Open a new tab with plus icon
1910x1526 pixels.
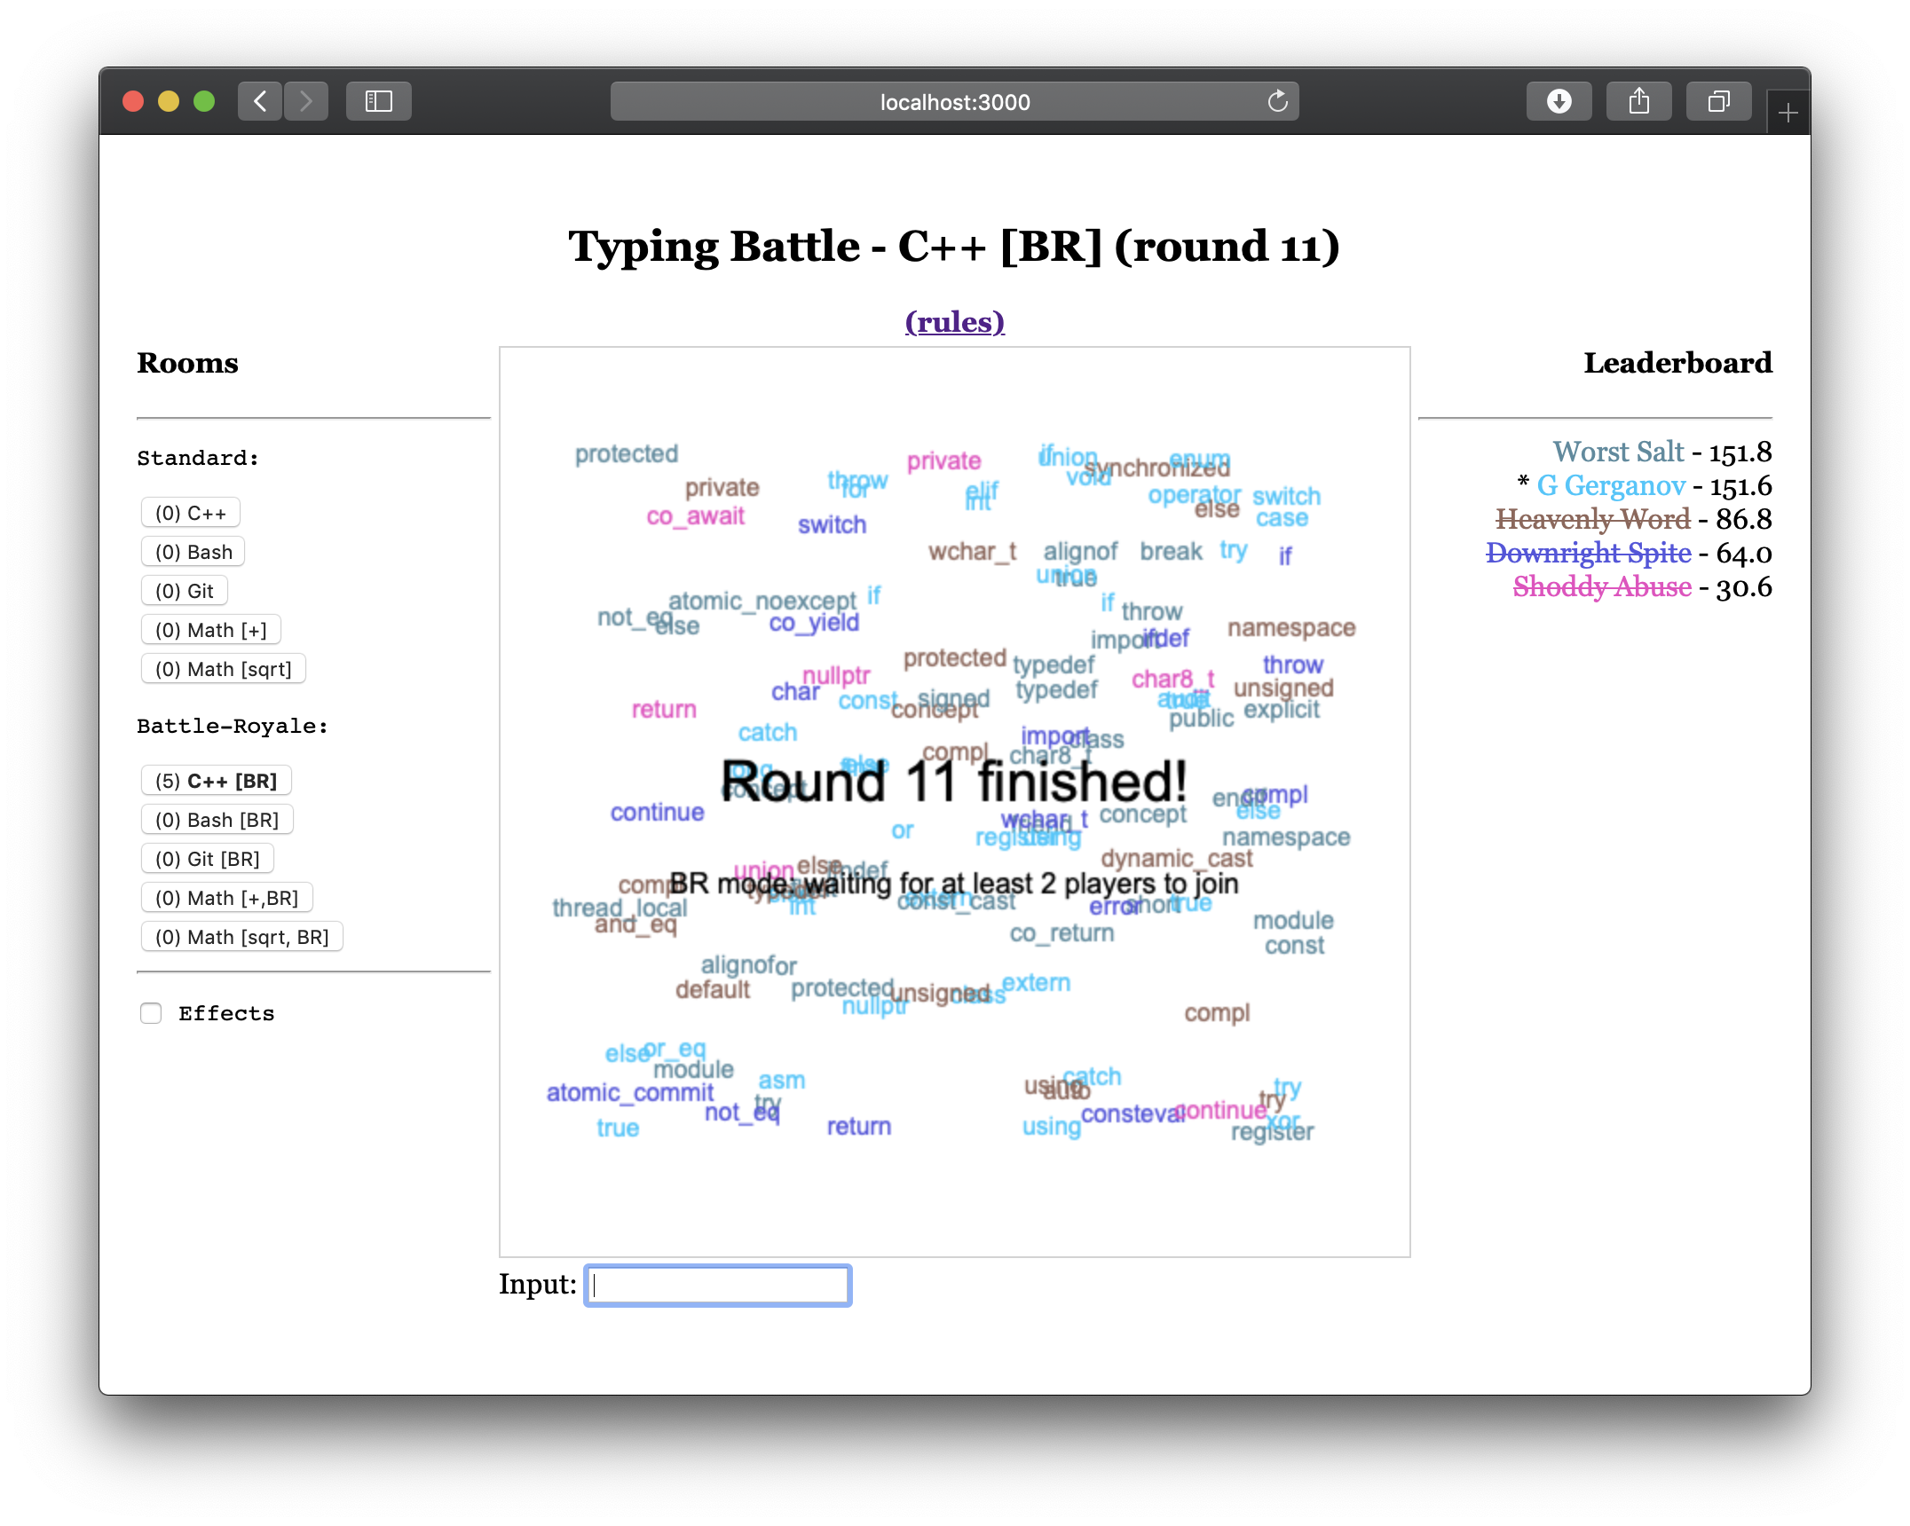tap(1788, 113)
